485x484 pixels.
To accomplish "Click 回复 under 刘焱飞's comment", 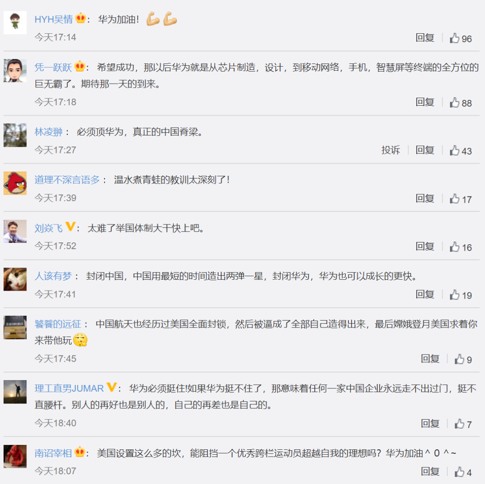I will click(425, 246).
